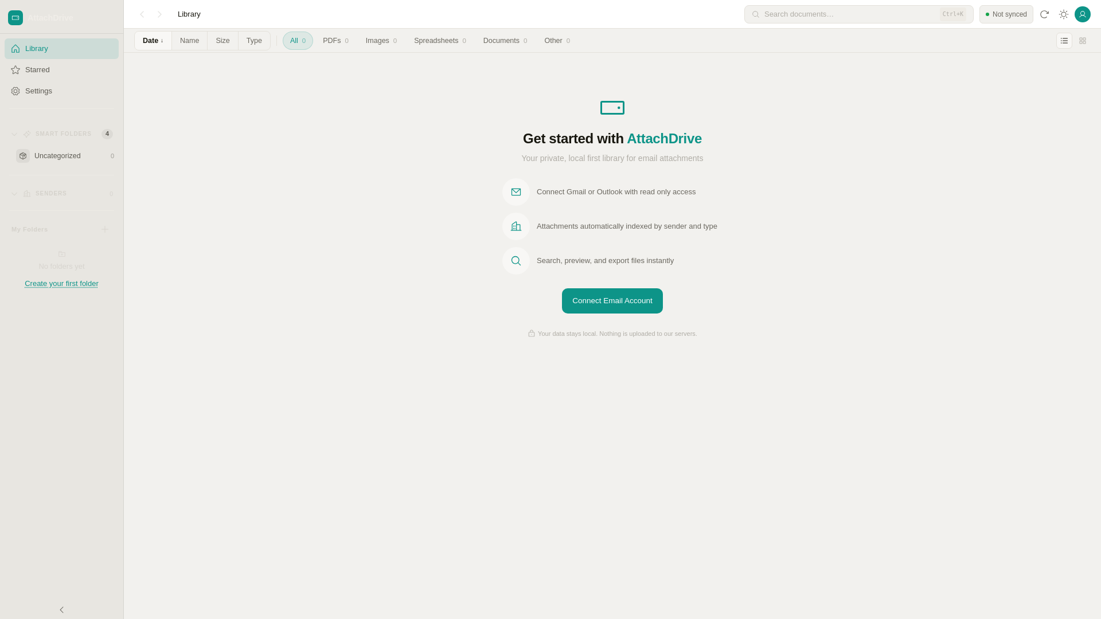Collapse the Smart Folders section
The height and width of the screenshot is (619, 1101).
click(x=14, y=135)
